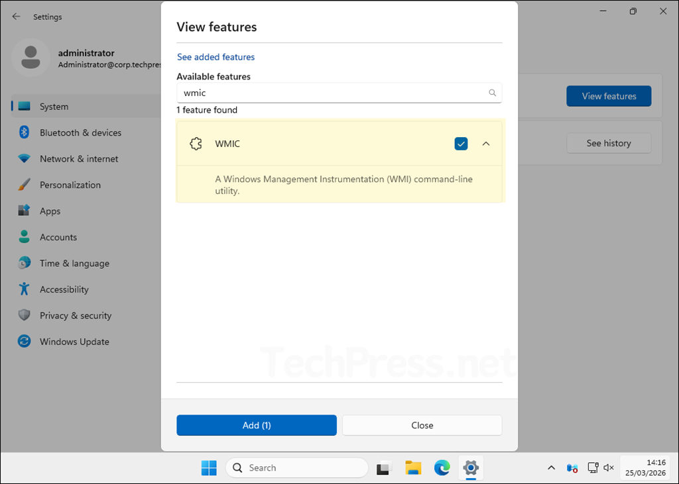Close the View features dialog
The image size is (679, 484).
click(x=422, y=425)
